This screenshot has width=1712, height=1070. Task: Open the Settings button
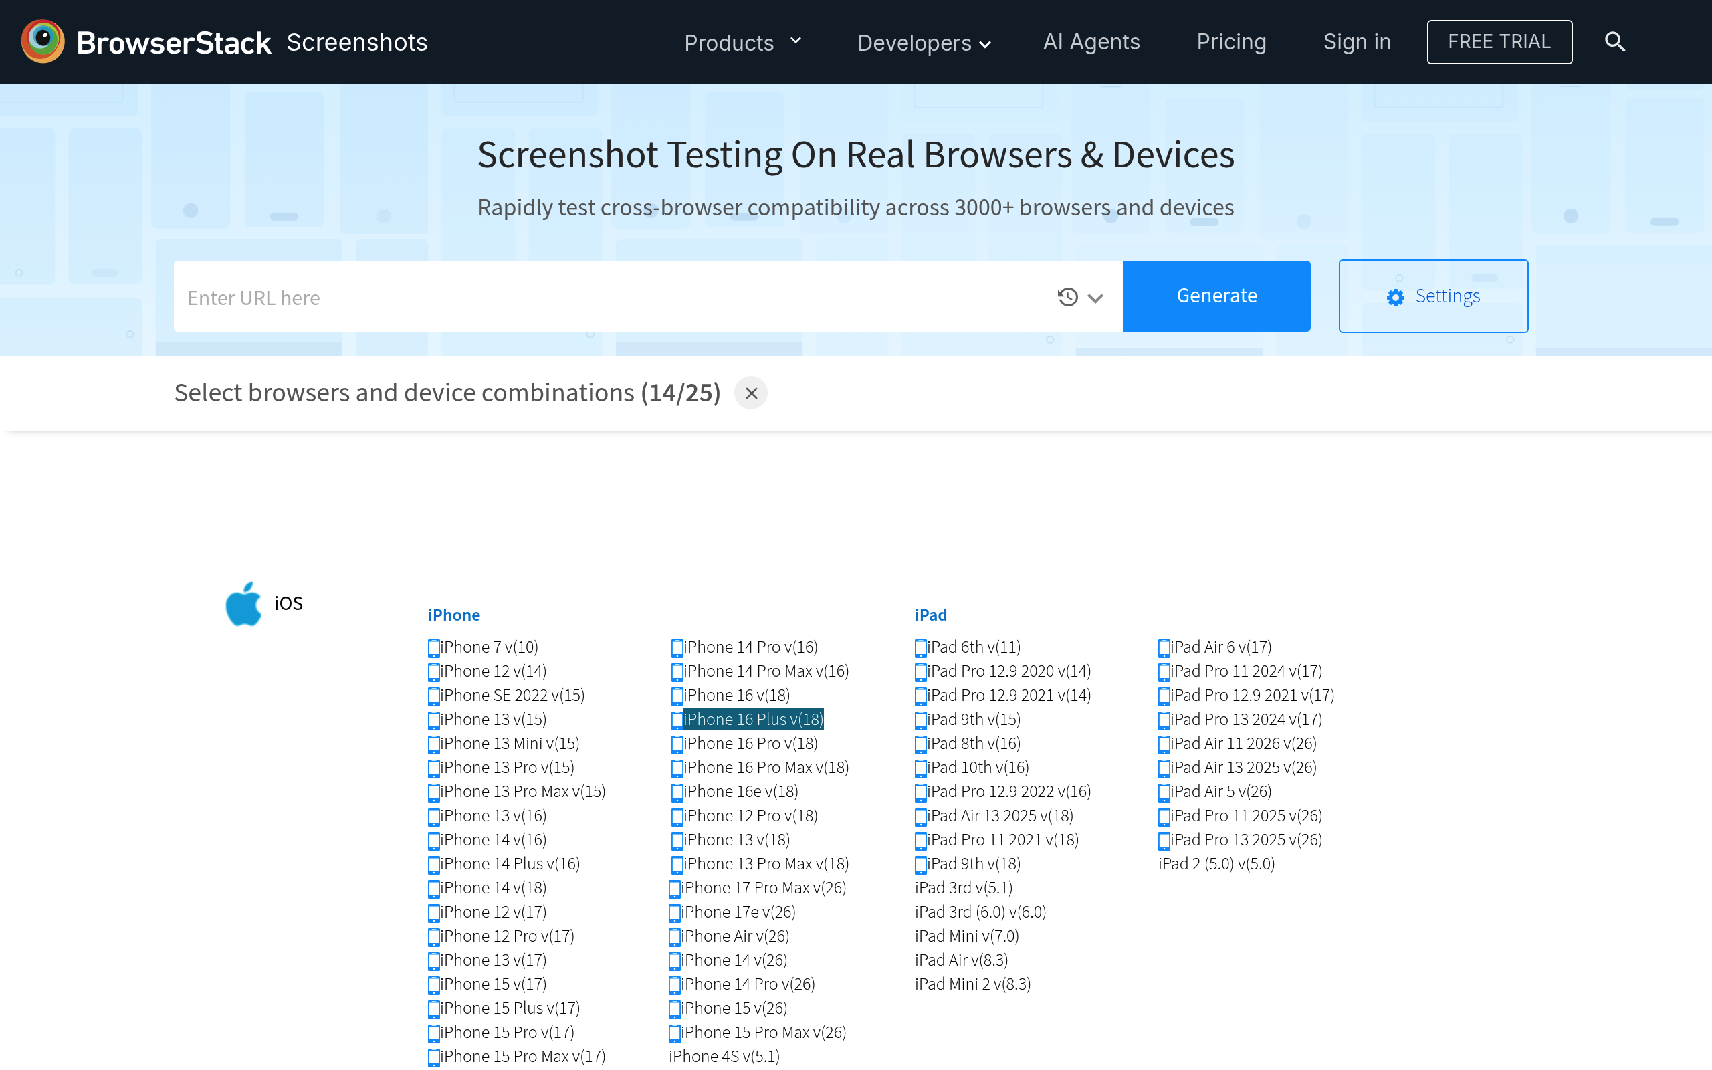click(x=1433, y=296)
